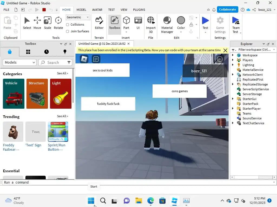Dismiss the LiveScripting Beta banner
Screen dimensions: 277x207
(225, 50)
